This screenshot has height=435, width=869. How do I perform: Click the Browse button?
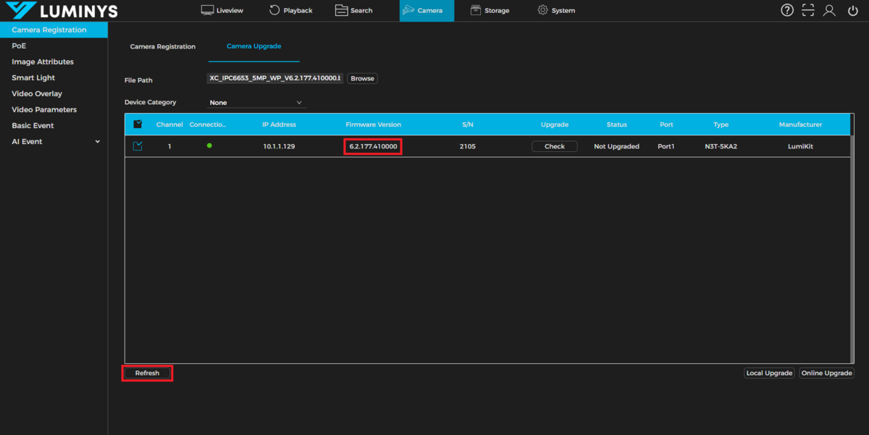(362, 78)
